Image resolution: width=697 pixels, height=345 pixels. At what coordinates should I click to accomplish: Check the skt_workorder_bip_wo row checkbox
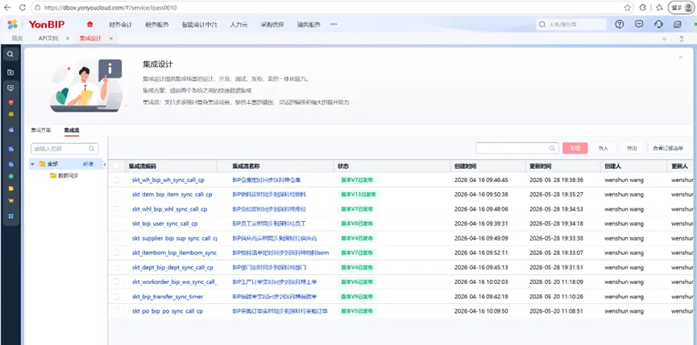(117, 282)
